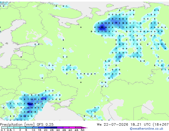
Task: Click the '18..21 UTC' time text
Action: pos(140,125)
